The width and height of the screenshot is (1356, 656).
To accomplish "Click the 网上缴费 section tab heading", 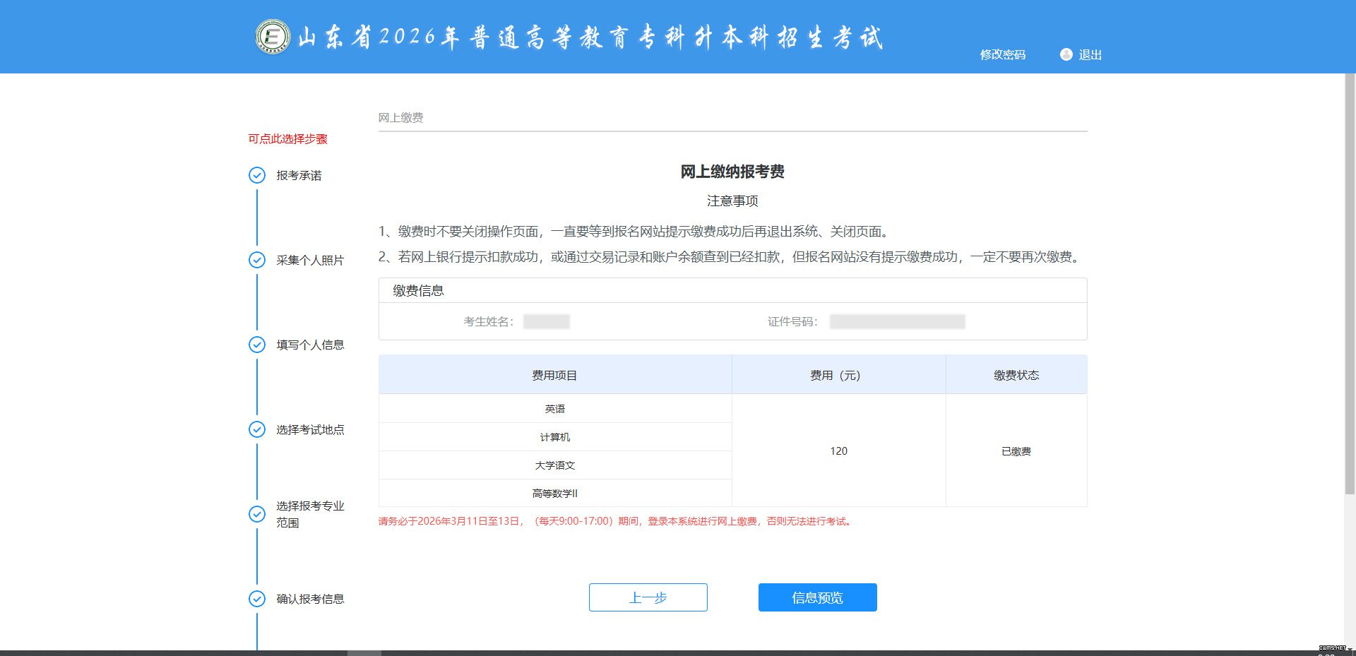I will [400, 117].
